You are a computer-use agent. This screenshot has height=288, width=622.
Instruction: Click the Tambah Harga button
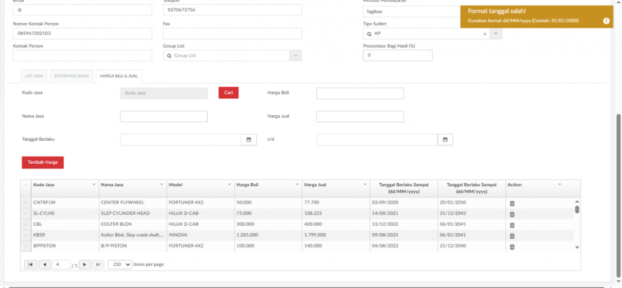[43, 162]
